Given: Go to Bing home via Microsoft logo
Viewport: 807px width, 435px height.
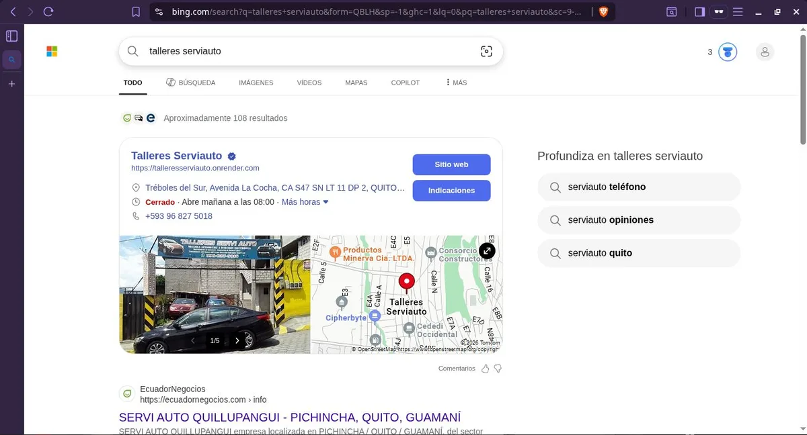Looking at the screenshot, I should tap(52, 52).
